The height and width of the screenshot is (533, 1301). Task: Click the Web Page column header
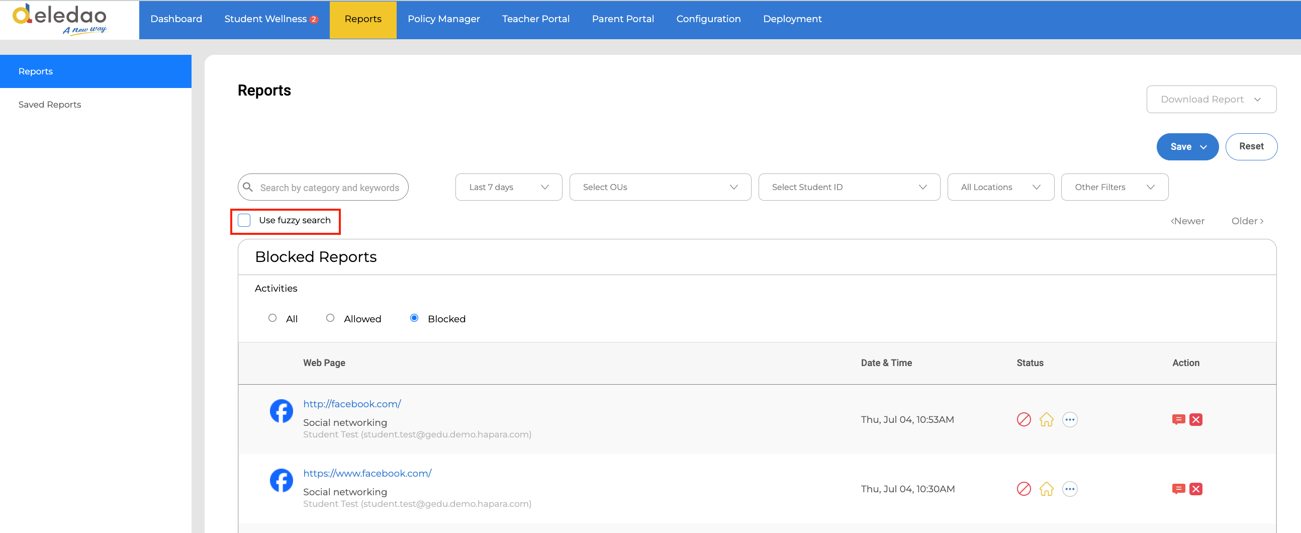324,363
